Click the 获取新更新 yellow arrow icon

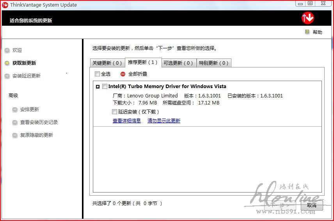click(x=7, y=63)
